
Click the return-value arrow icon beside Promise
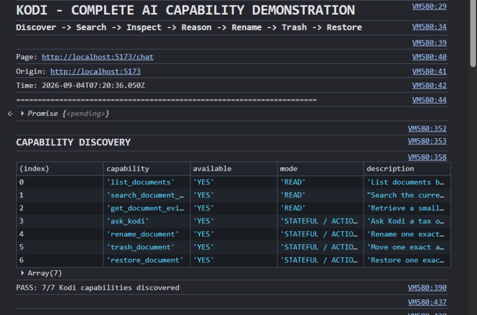coord(10,113)
